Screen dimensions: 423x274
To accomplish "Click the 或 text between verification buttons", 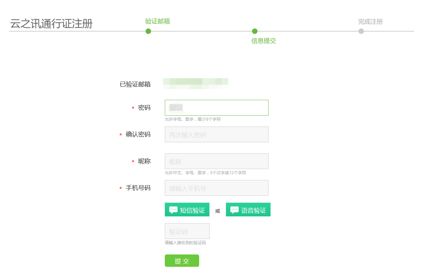I will 218,211.
